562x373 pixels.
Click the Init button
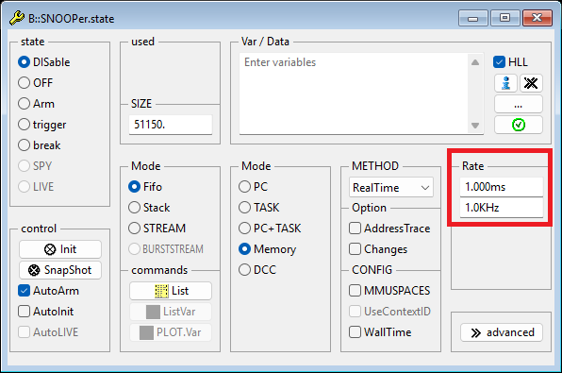(x=60, y=249)
